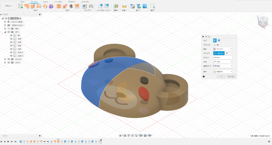This screenshot has height=145, width=272.
Task: Click the timeline end marker
Action: 101,141
